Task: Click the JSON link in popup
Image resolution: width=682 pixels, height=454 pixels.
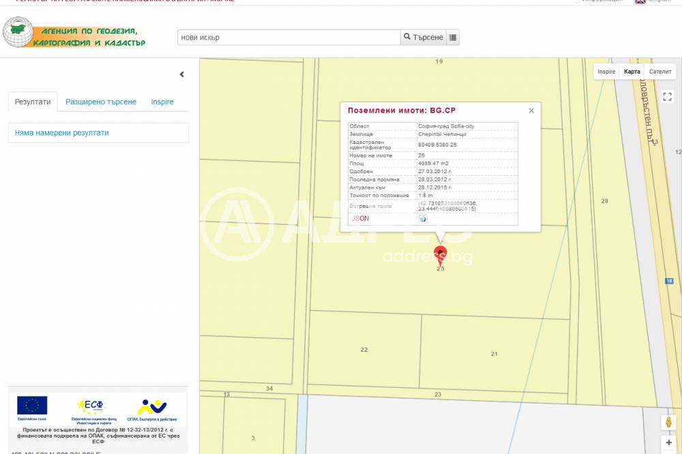Action: [360, 219]
